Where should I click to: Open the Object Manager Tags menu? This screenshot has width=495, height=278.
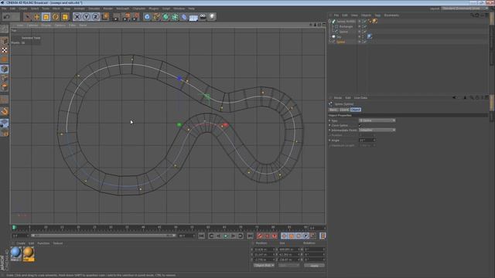coord(377,15)
